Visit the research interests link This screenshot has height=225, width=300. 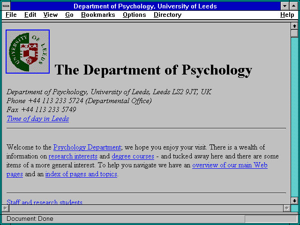tap(73, 156)
